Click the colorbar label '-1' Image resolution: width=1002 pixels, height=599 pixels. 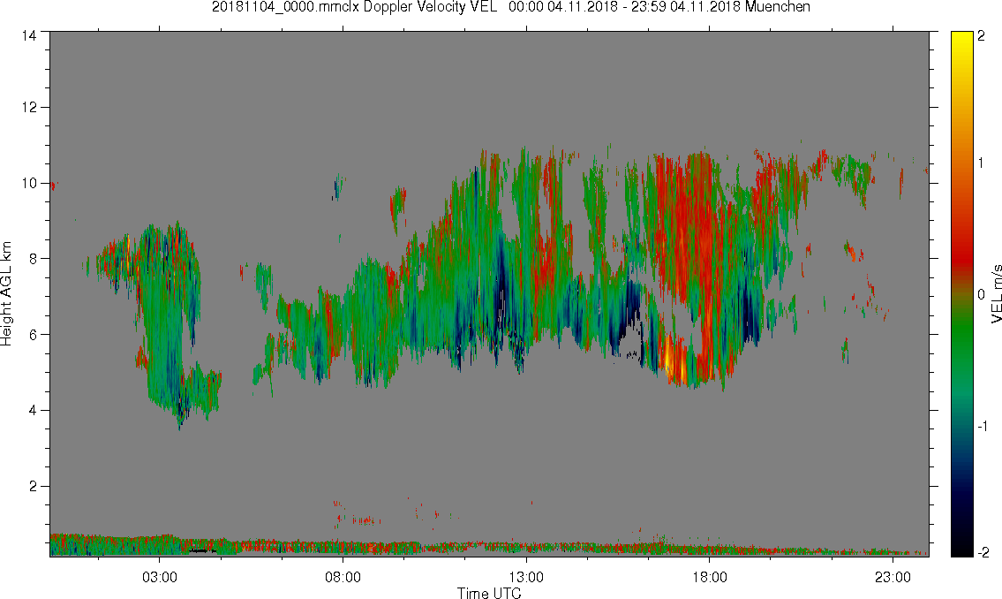pos(982,427)
